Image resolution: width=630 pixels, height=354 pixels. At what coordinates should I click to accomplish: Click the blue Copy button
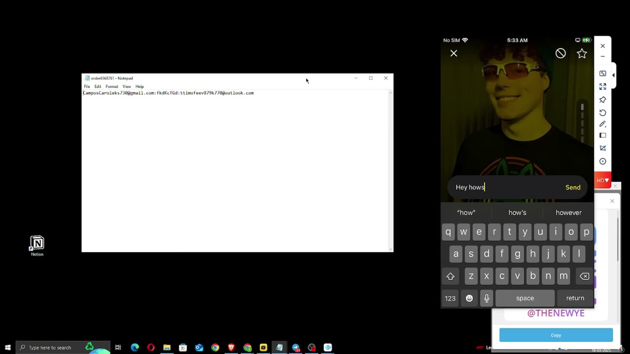point(556,335)
